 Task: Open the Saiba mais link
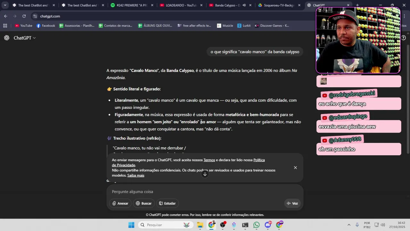click(136, 175)
